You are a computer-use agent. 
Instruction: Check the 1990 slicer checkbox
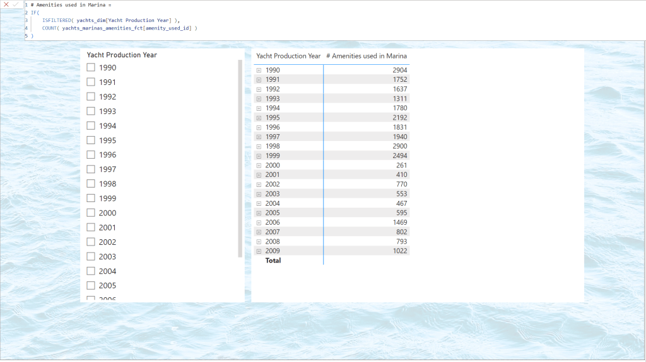coord(91,67)
